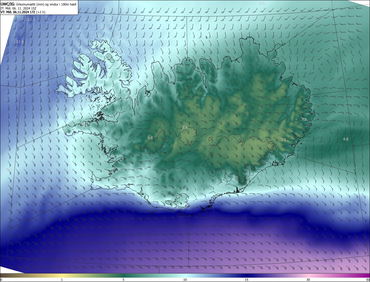Click the '3.4' value in central Iceland
370x282 pixels.
[x=185, y=127]
